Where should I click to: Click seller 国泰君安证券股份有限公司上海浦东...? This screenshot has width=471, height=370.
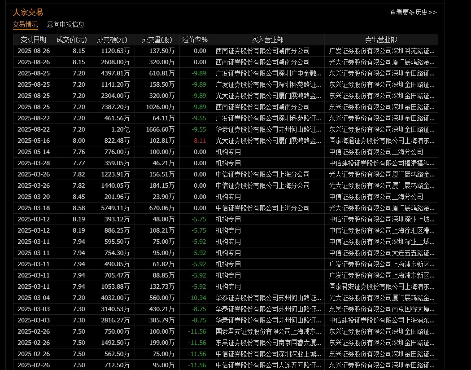click(382, 286)
